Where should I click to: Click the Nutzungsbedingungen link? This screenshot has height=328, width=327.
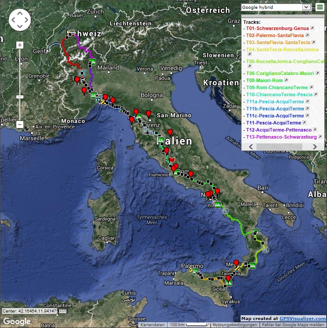point(234,325)
